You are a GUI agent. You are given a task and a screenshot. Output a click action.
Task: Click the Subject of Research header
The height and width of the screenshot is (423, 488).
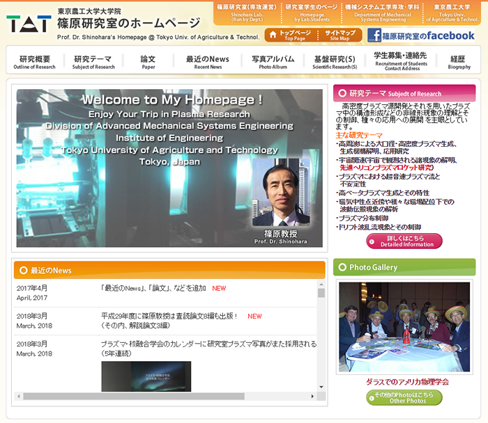[x=404, y=93]
